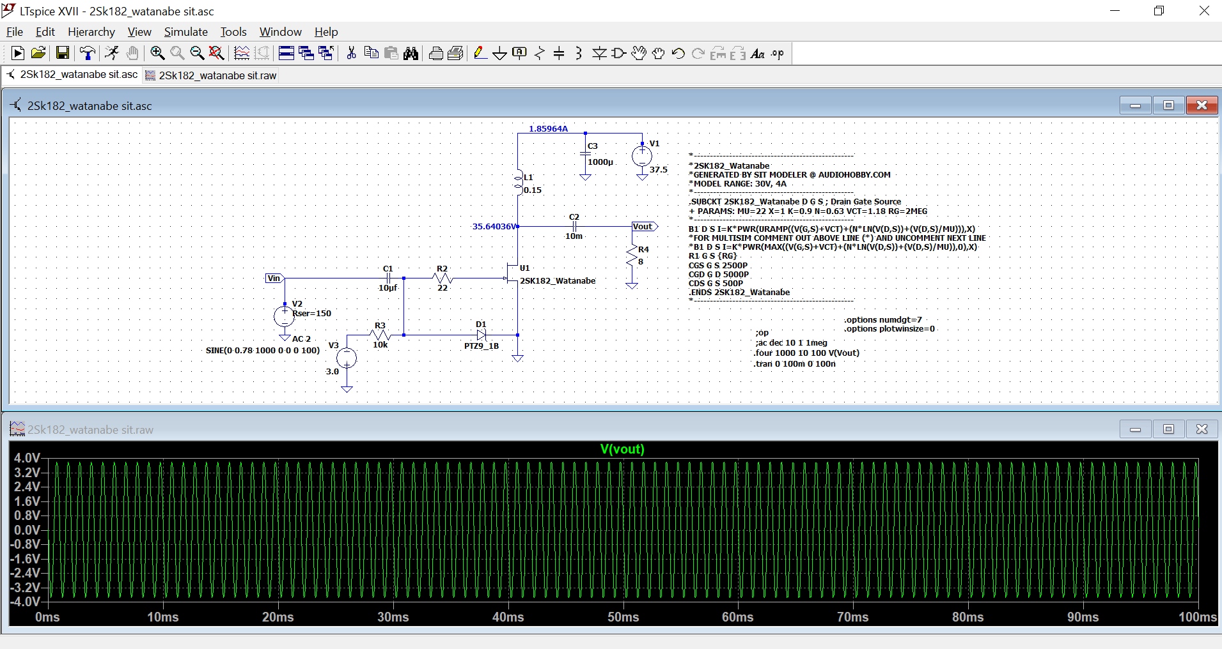The height and width of the screenshot is (649, 1222).
Task: Click the Halt simulation hand icon
Action: 132,54
